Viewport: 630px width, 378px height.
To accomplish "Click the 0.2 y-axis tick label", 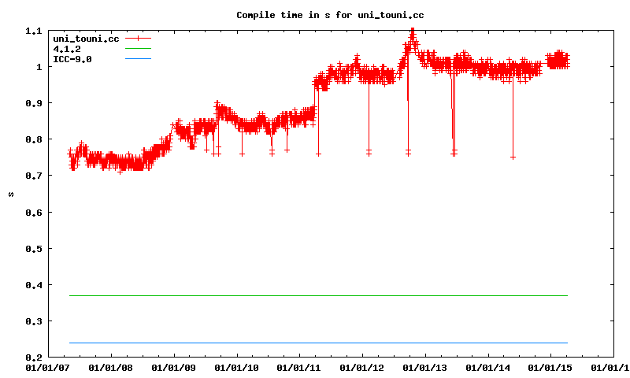I will [33, 358].
